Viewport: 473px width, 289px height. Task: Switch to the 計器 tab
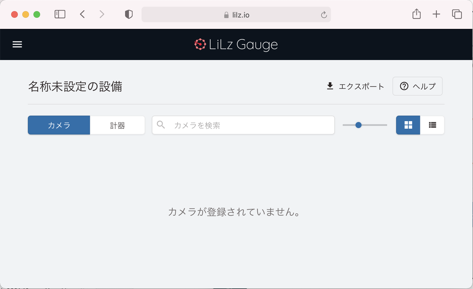(117, 125)
